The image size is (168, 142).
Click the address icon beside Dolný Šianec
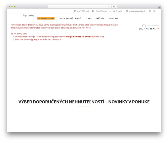pyautogui.click(x=93, y=11)
